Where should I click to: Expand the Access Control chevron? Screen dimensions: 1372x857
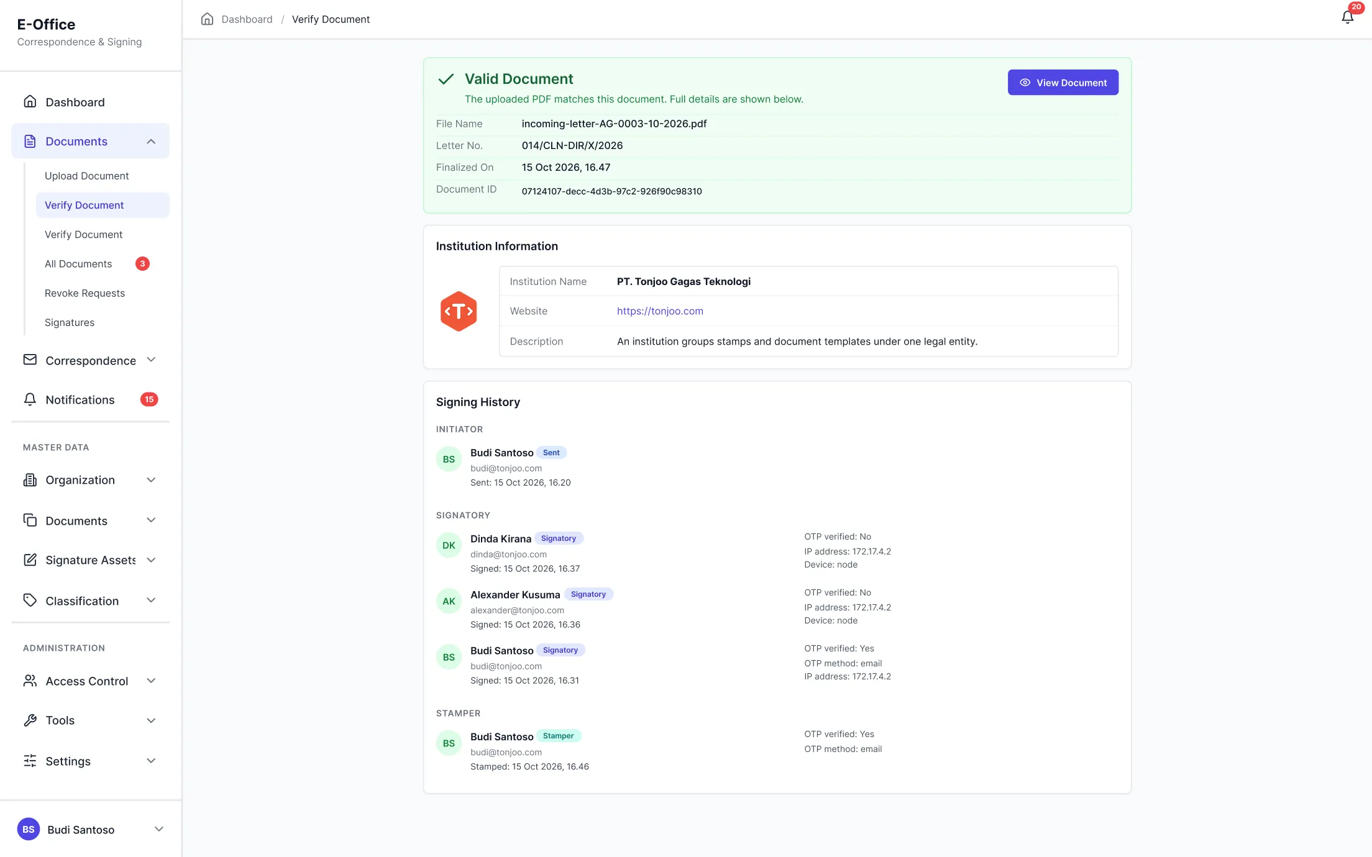(151, 681)
